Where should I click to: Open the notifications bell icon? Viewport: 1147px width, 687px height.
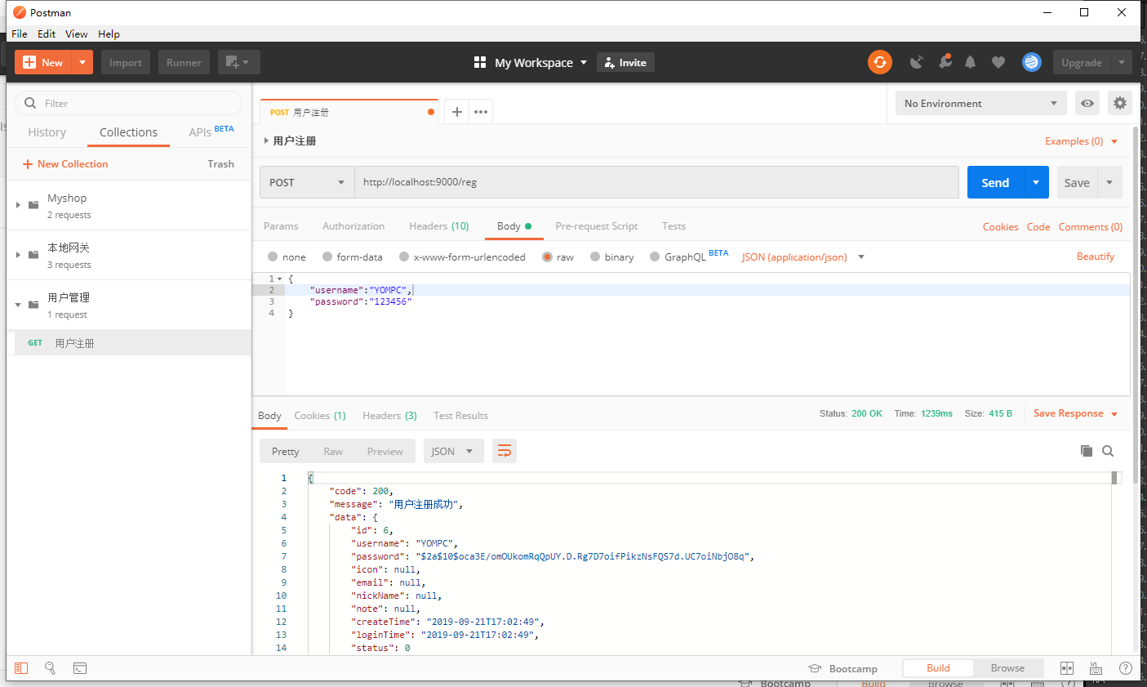(x=970, y=62)
